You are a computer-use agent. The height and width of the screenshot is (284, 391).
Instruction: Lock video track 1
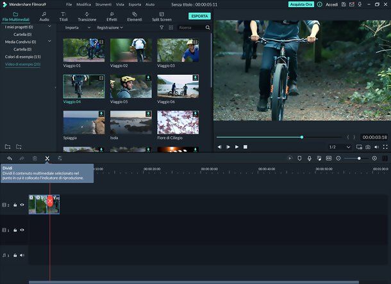click(x=15, y=230)
